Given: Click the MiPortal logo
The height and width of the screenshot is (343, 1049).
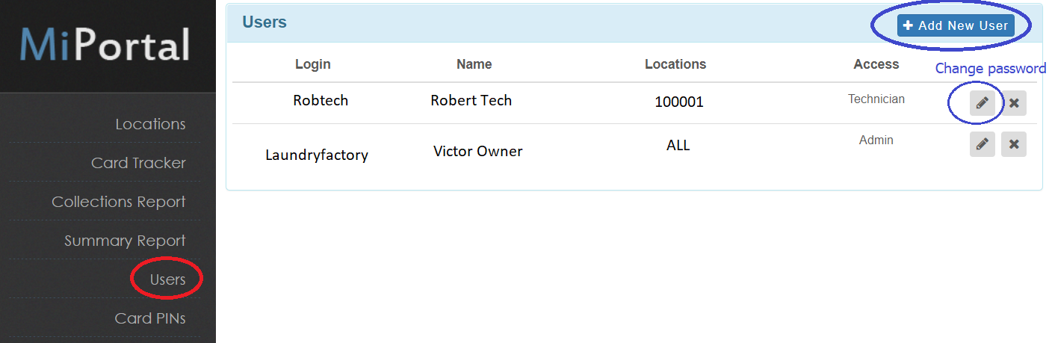Looking at the screenshot, I should [105, 46].
